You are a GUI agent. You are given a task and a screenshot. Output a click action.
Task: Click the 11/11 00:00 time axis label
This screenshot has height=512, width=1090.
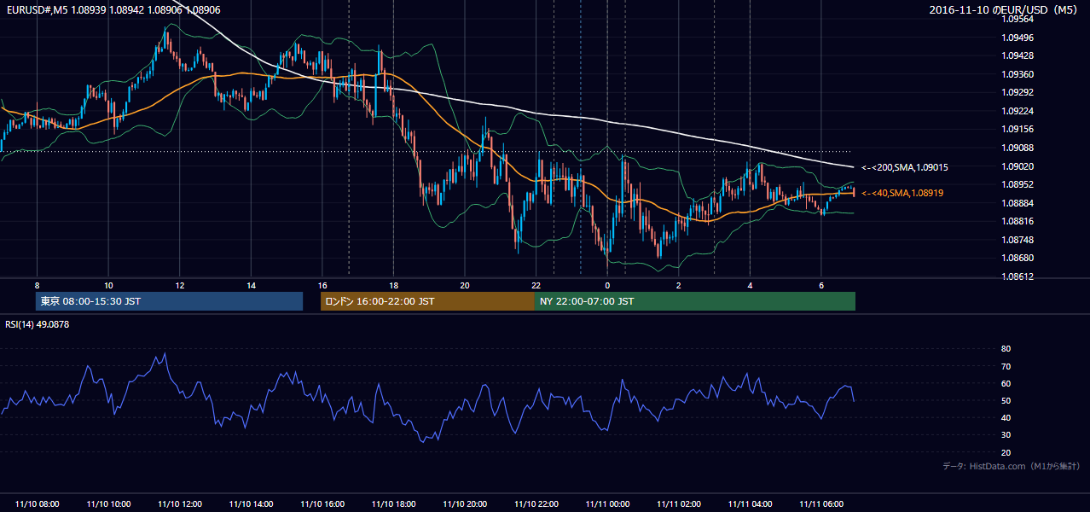pyautogui.click(x=607, y=504)
